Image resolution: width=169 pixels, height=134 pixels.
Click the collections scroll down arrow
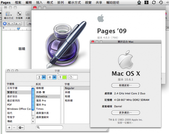pos(33,122)
